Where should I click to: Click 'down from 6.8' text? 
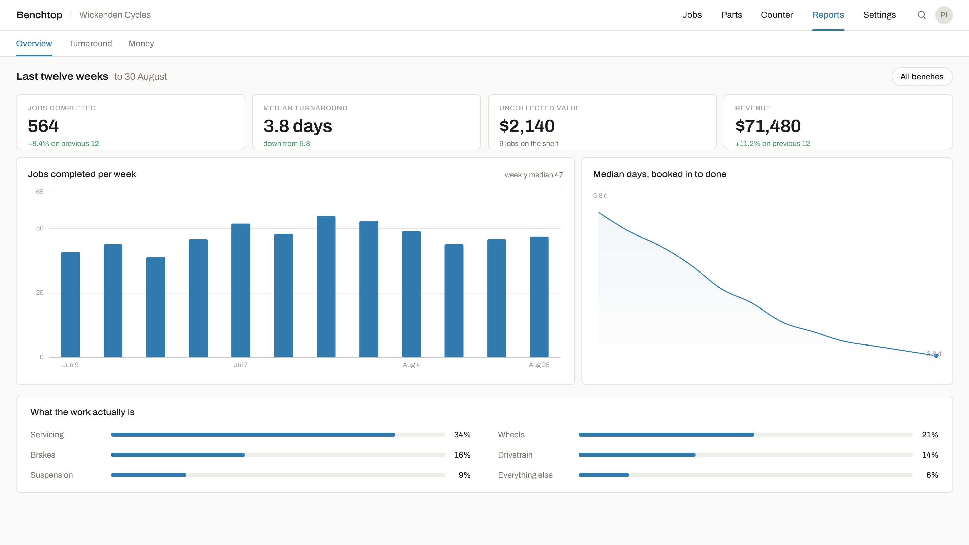(x=287, y=144)
